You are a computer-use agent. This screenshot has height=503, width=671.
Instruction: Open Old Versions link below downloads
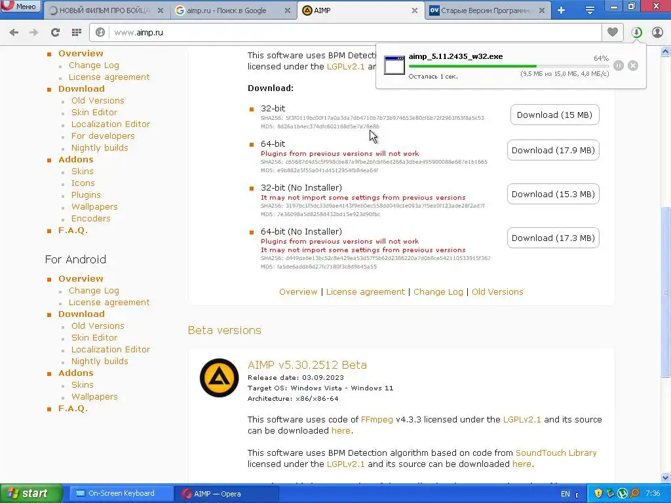tap(497, 291)
